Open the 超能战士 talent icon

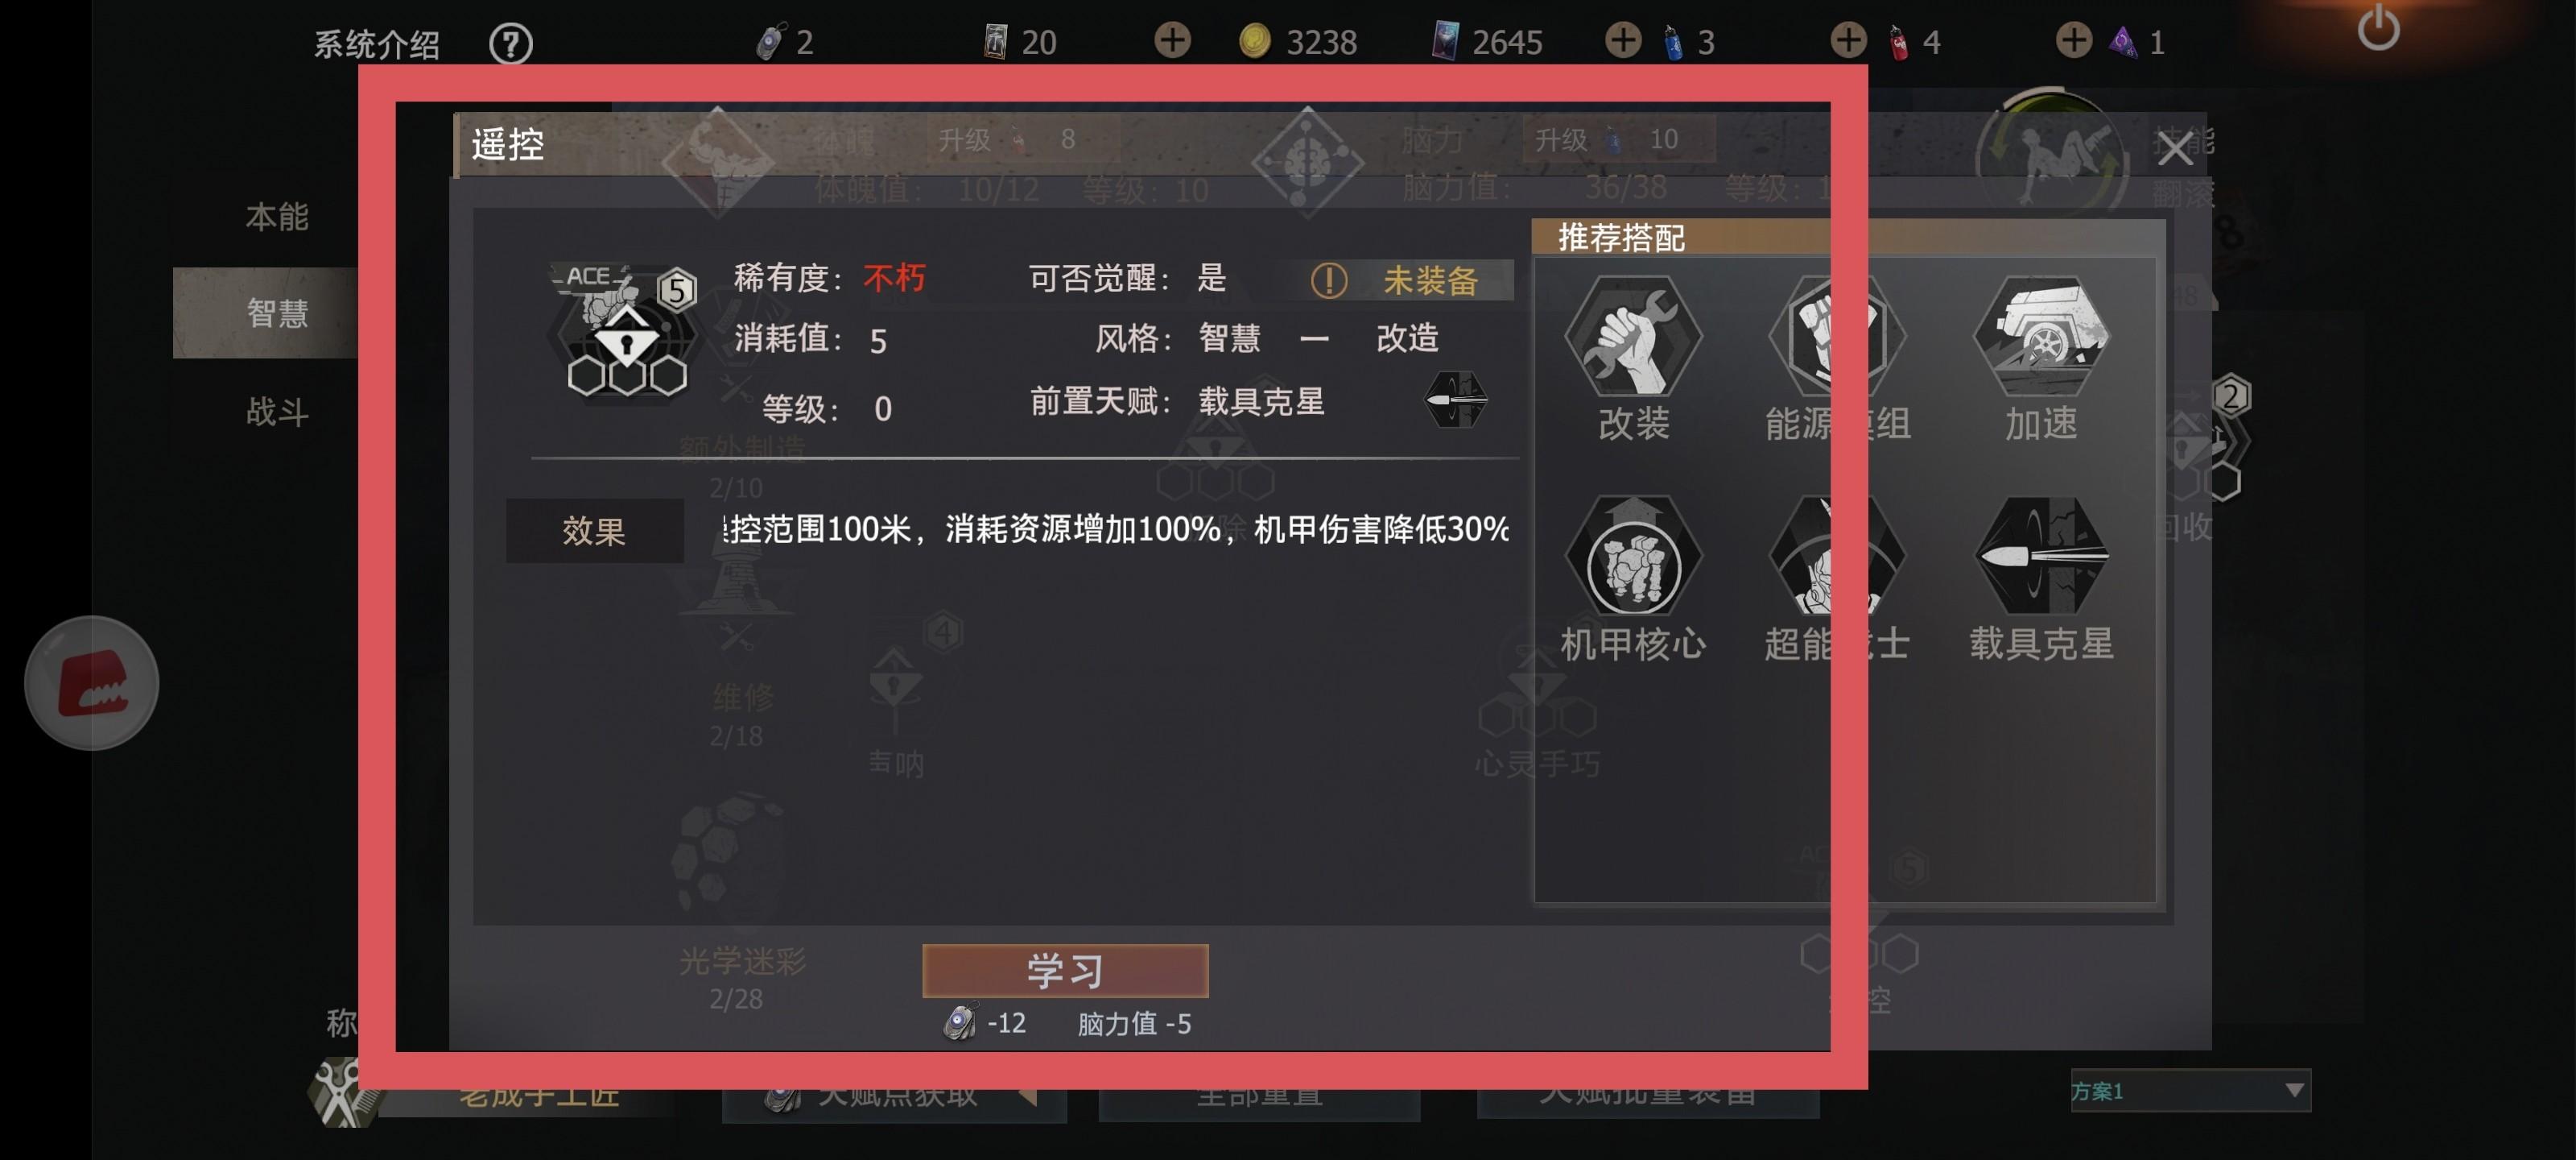pos(1837,556)
